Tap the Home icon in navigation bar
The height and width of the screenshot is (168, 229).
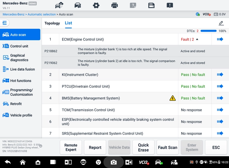point(23,162)
